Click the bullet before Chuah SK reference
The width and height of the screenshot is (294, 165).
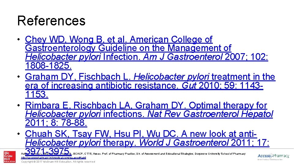pos(19,134)
